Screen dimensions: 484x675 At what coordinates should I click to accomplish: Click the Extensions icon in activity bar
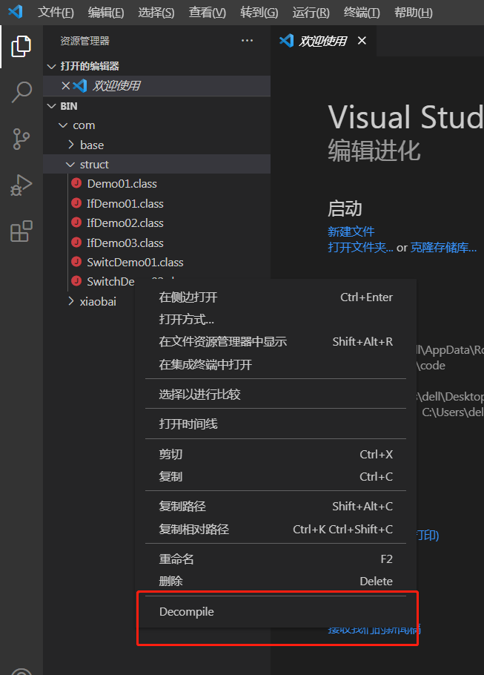tap(21, 232)
